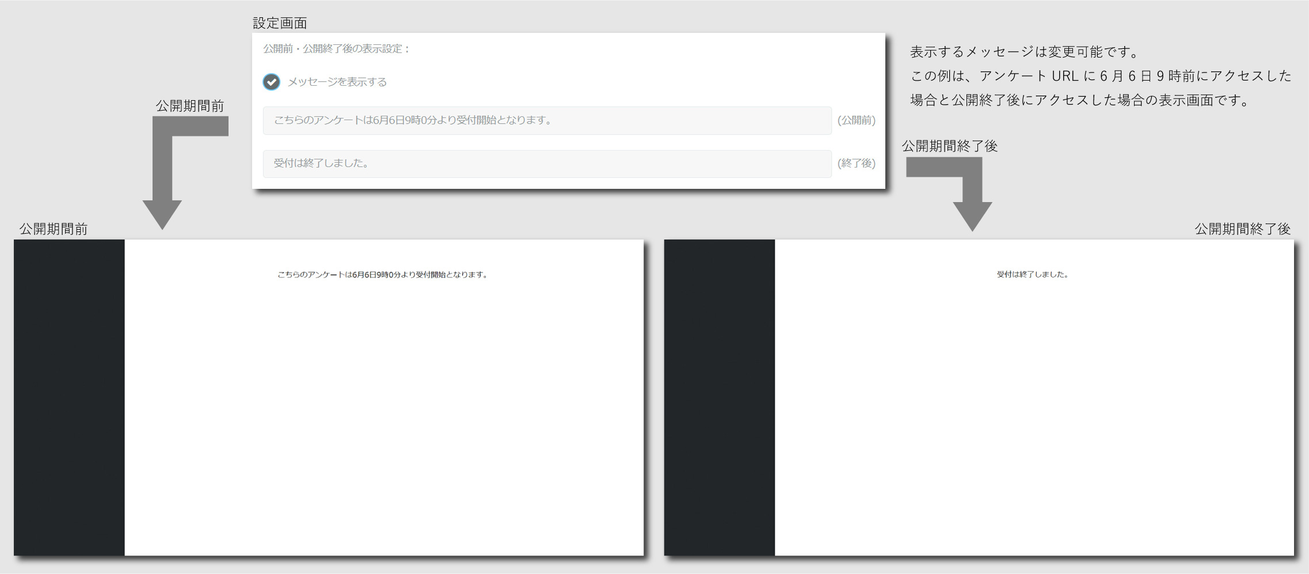Click the description line starting この例は、アンケート URL
This screenshot has width=1309, height=574.
[x=1101, y=76]
